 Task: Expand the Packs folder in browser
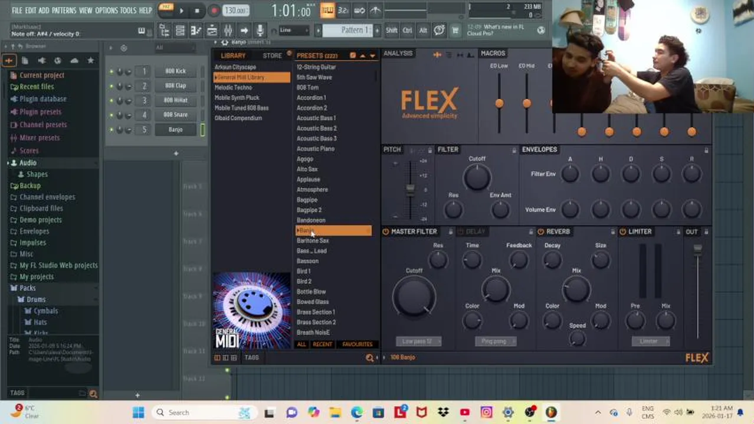tap(27, 288)
